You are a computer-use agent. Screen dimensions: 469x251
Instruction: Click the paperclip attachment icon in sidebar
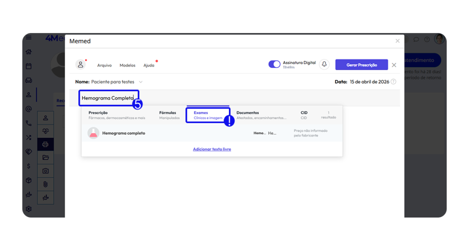(45, 184)
